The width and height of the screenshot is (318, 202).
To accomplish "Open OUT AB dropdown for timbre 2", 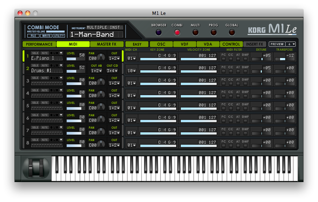I will tap(96, 71).
